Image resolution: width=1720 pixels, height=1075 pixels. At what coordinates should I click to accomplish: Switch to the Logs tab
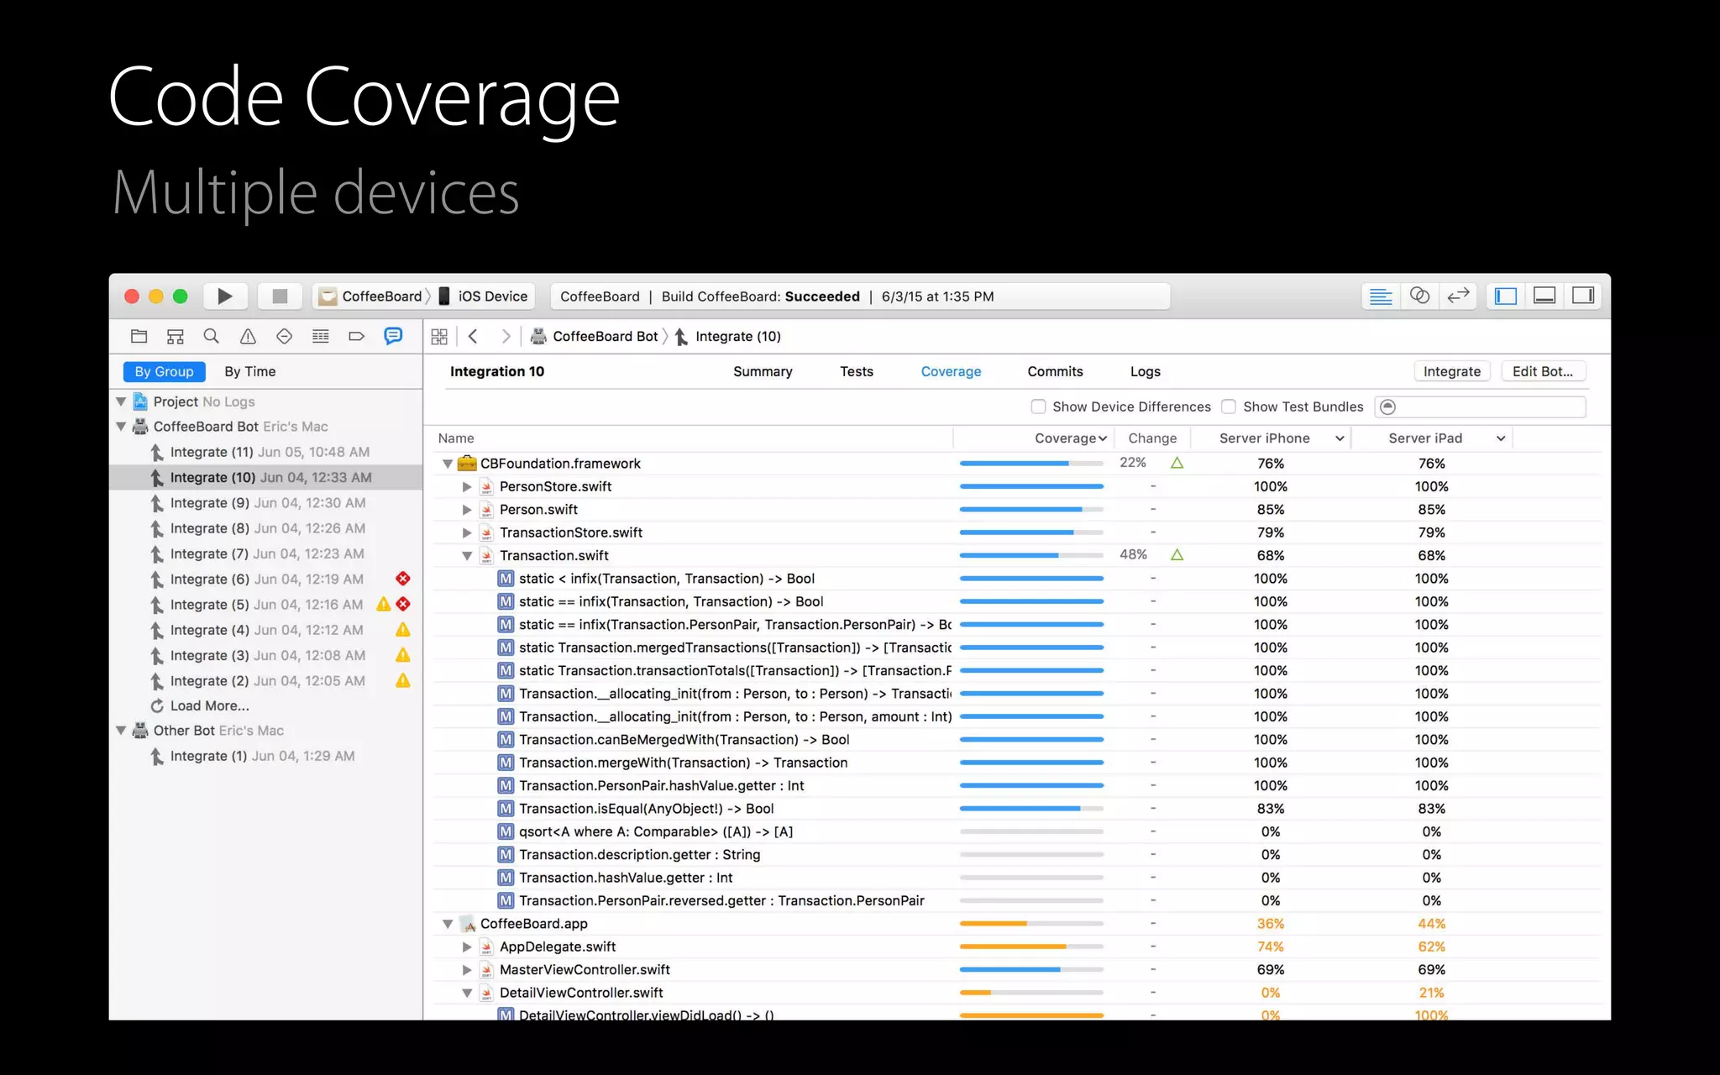pos(1145,371)
